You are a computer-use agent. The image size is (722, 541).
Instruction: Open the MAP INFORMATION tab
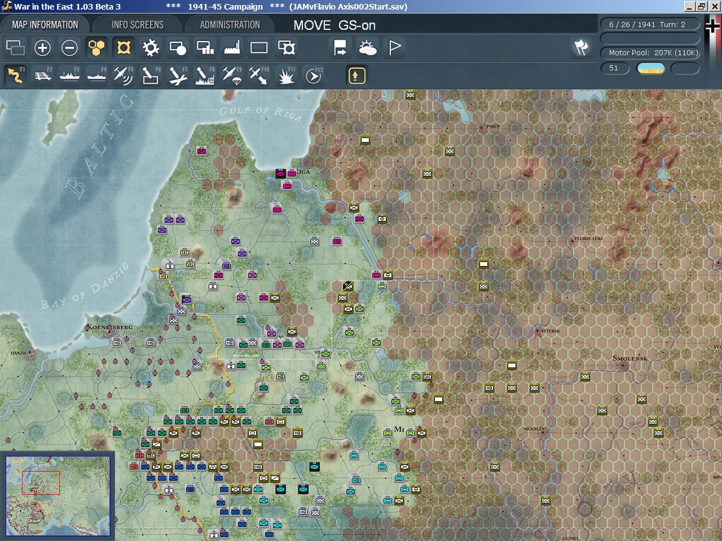click(45, 25)
